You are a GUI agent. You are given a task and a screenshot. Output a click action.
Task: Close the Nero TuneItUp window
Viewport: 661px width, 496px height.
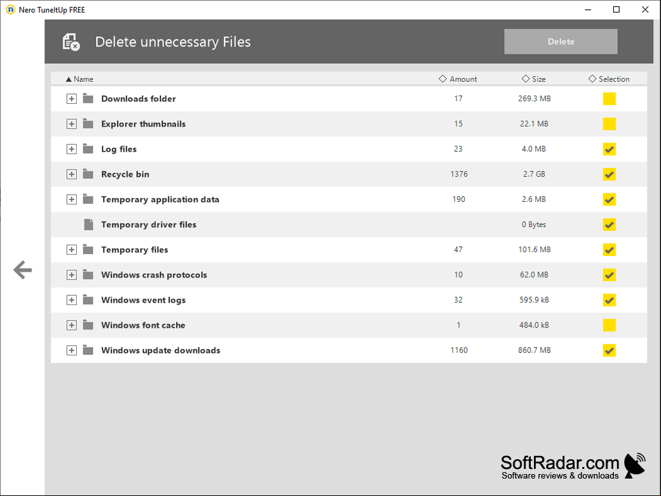click(645, 9)
